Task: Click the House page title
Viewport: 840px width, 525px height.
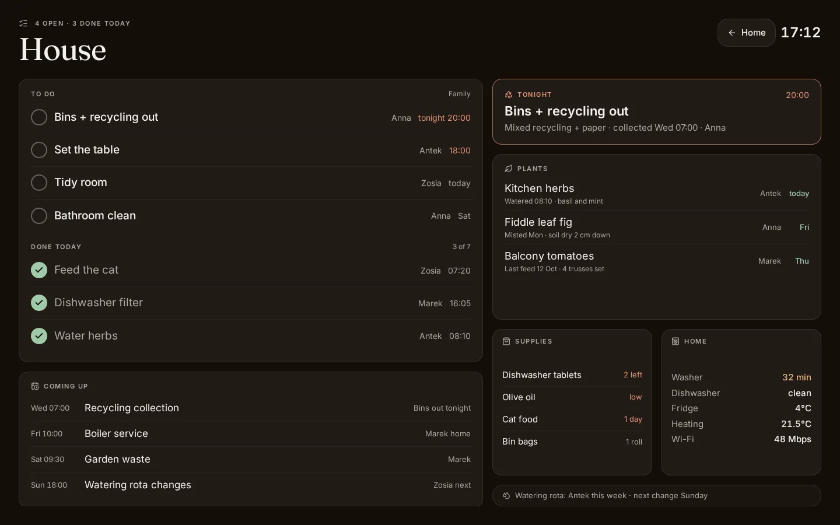Action: tap(63, 50)
